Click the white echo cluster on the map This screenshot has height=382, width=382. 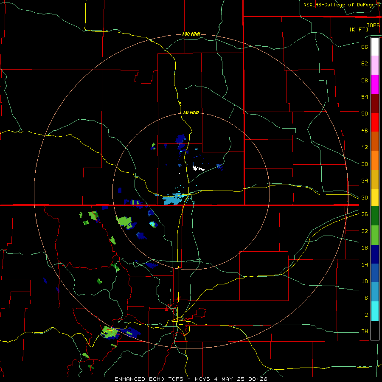click(x=198, y=168)
